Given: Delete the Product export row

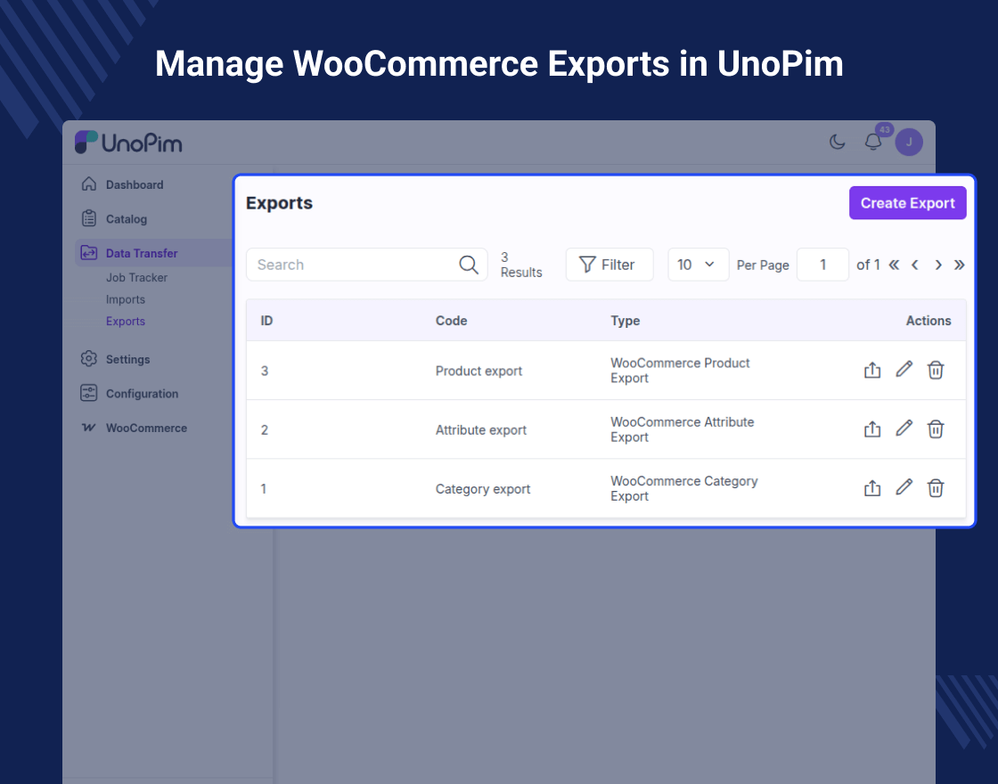Looking at the screenshot, I should point(936,370).
